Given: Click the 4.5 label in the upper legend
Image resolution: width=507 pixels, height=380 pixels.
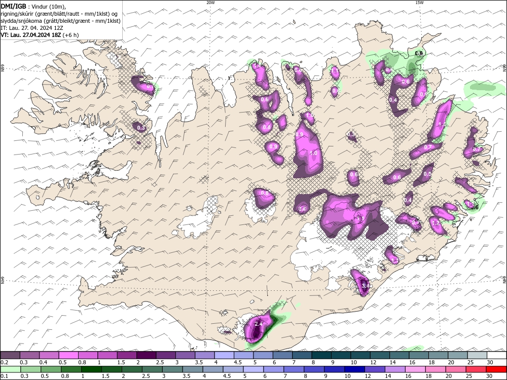Looking at the screenshot, I should point(238,363).
